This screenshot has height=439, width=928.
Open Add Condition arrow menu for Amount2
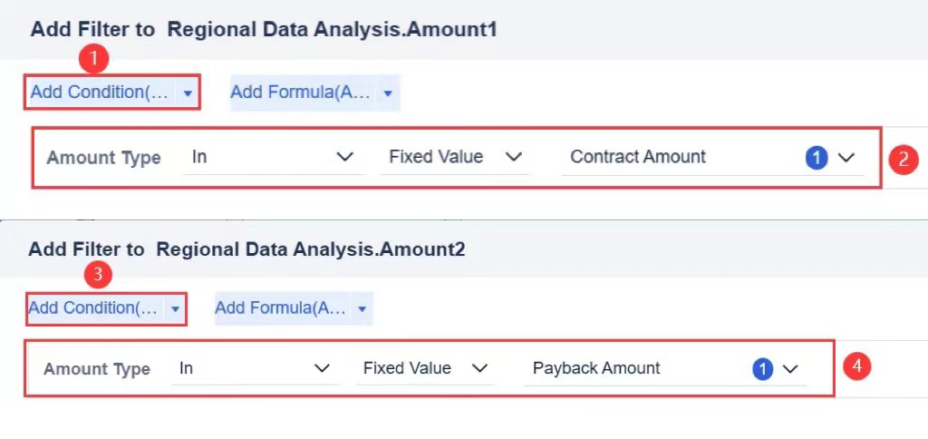[175, 308]
